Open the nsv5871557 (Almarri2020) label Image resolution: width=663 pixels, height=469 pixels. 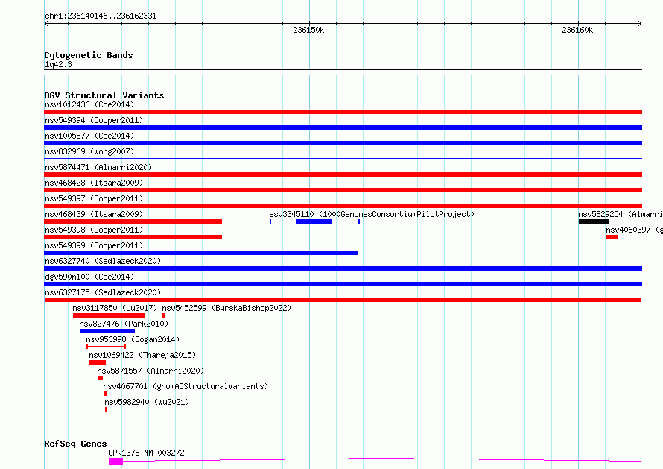150,371
